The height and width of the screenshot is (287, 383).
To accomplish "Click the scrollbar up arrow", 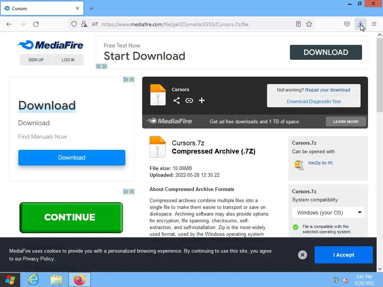I will (x=380, y=35).
